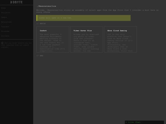This screenshot has width=166, height=124.
Task: Click the '// END' marker text
Action: [x=40, y=56]
